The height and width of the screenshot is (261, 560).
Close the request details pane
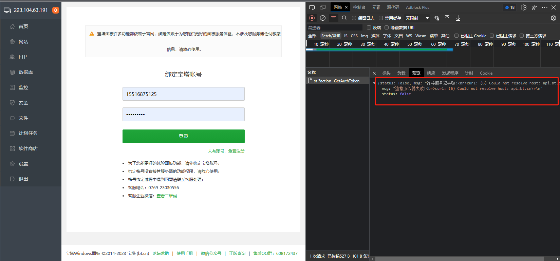click(x=374, y=73)
